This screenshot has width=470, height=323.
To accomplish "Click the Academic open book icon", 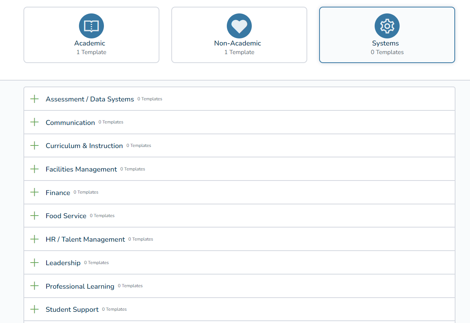I will [x=91, y=26].
